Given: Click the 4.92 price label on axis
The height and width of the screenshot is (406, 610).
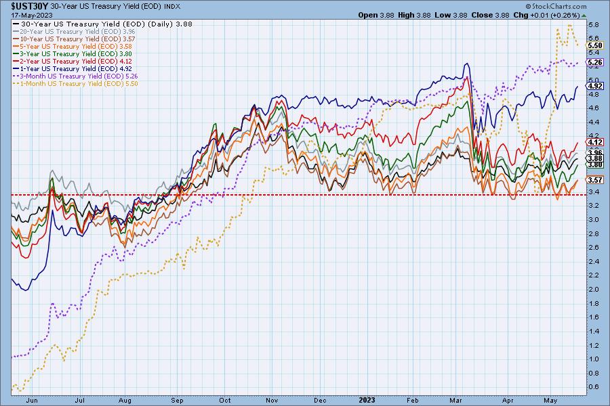Looking at the screenshot, I should (595, 86).
